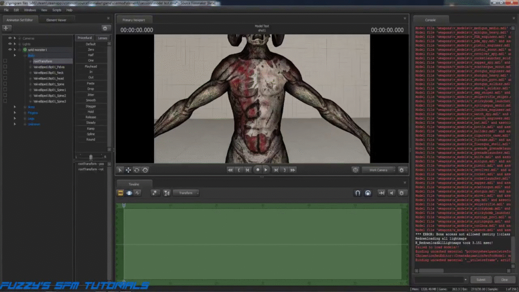Open the Transform dropdown in timeline
The width and height of the screenshot is (519, 292).
(186, 193)
